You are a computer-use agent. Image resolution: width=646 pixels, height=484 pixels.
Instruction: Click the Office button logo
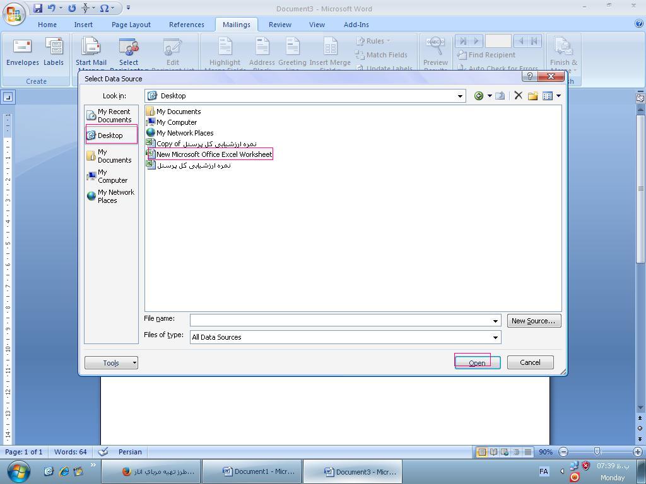(14, 14)
